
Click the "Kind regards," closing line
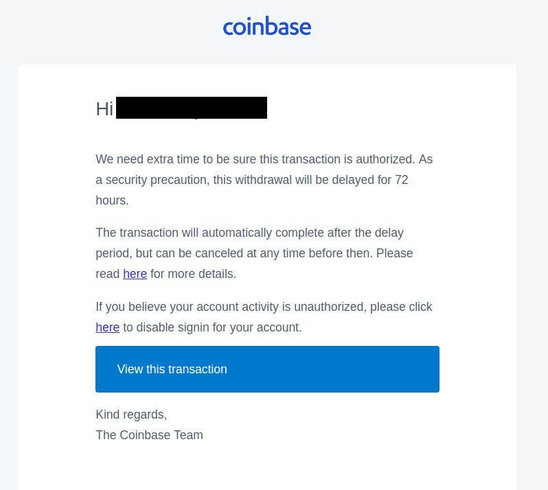(131, 415)
